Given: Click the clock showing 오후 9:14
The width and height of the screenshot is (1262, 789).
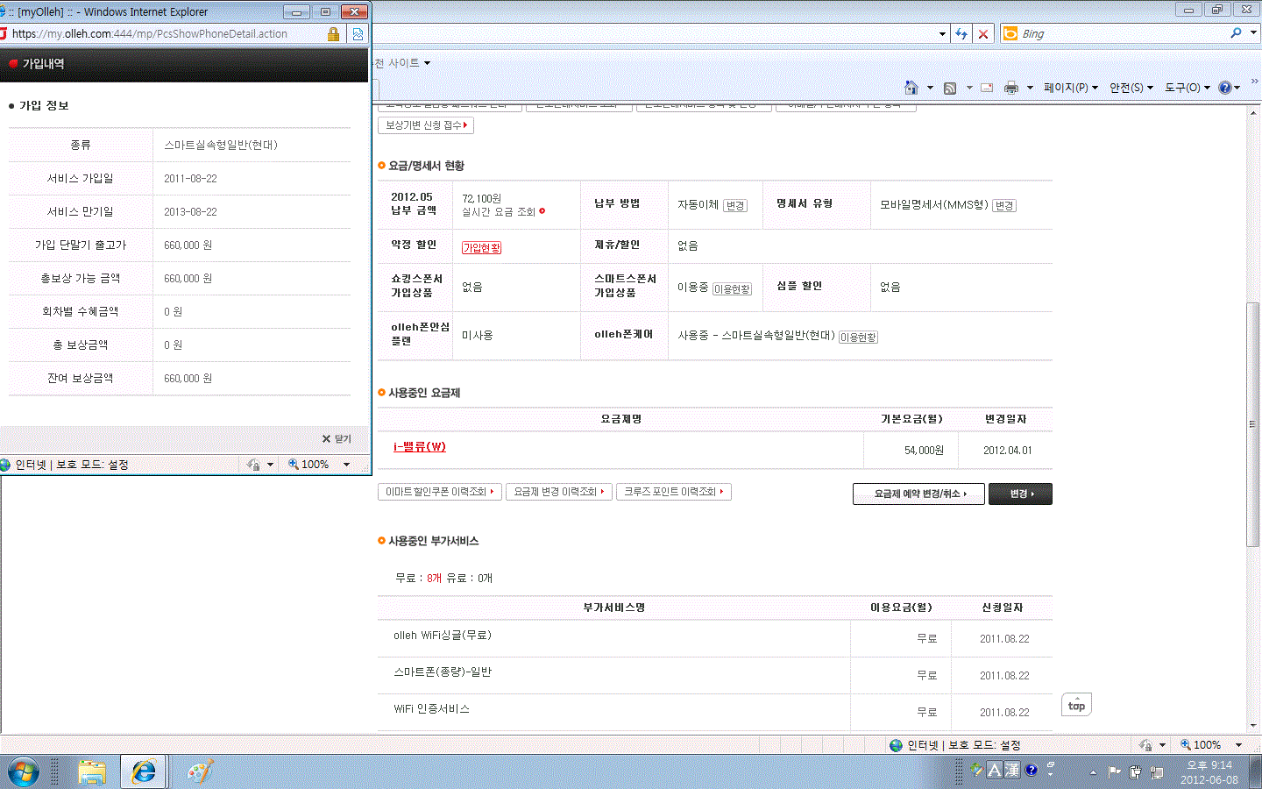Looking at the screenshot, I should [1209, 765].
